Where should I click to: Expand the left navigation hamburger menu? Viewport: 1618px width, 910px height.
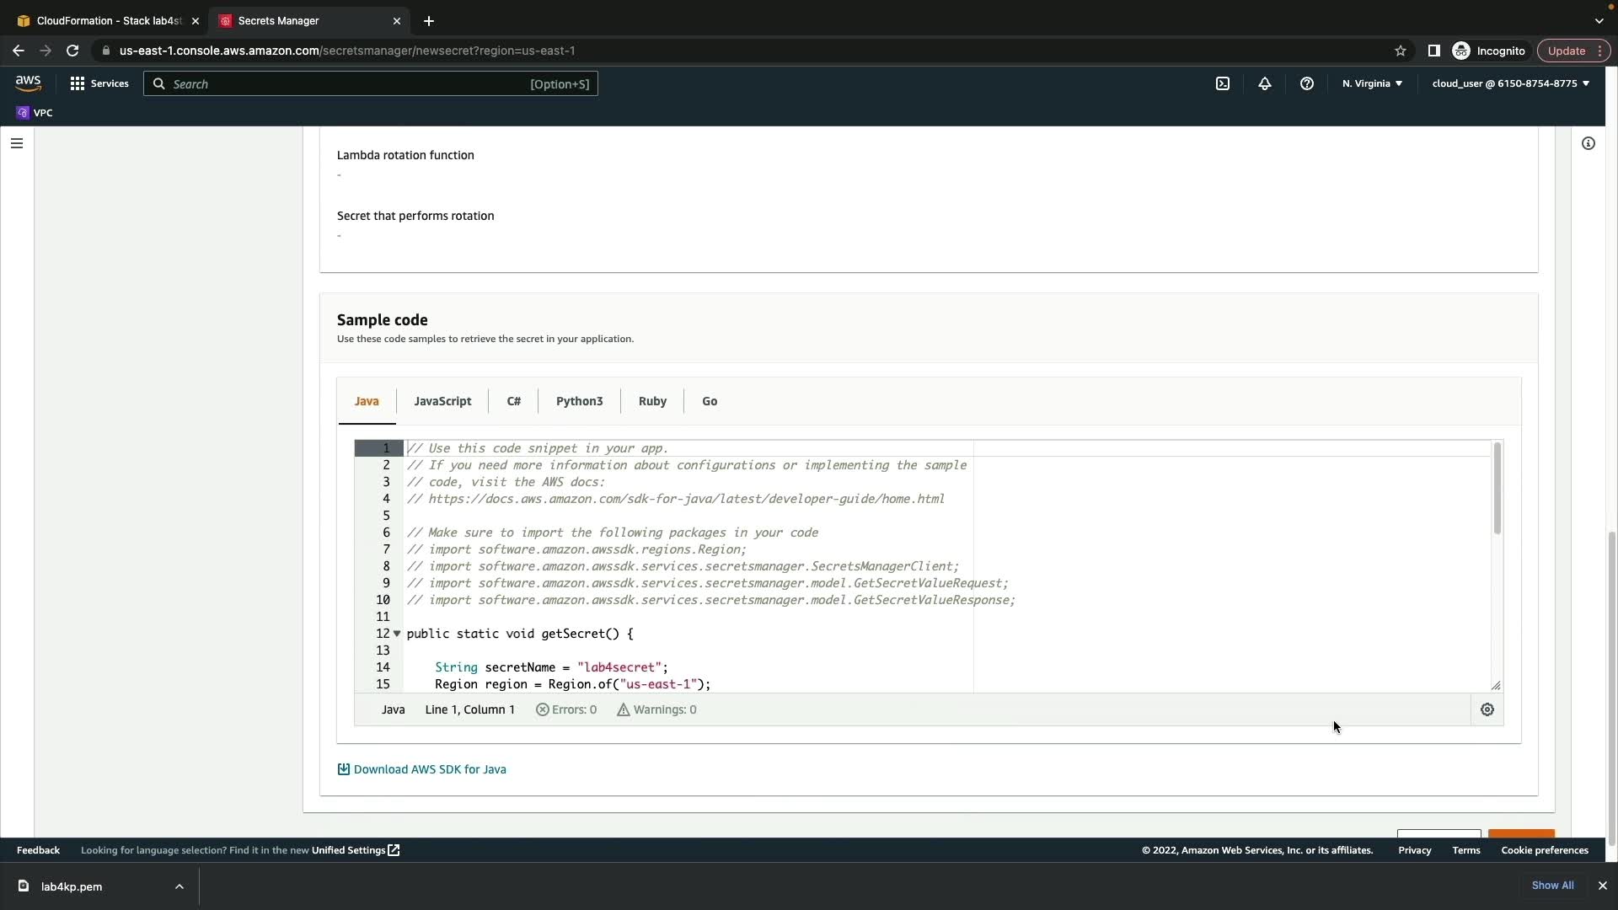click(17, 143)
